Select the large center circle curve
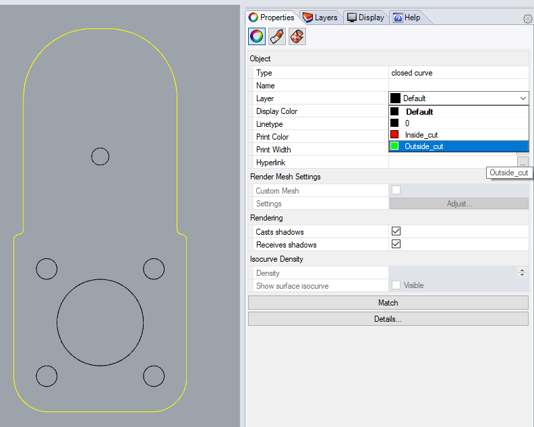Image resolution: width=534 pixels, height=427 pixels. (57, 320)
